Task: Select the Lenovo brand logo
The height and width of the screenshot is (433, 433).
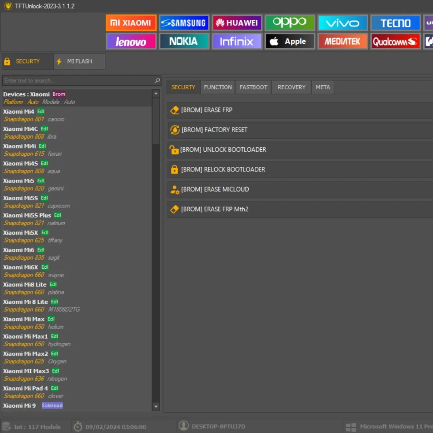Action: point(131,41)
